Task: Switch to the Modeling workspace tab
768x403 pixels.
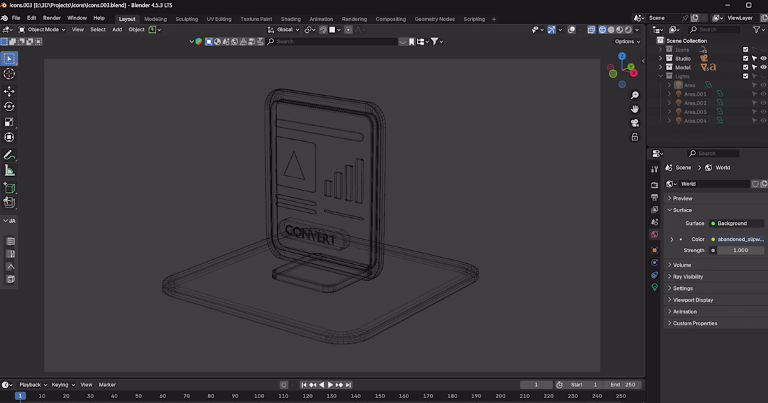Action: point(155,19)
